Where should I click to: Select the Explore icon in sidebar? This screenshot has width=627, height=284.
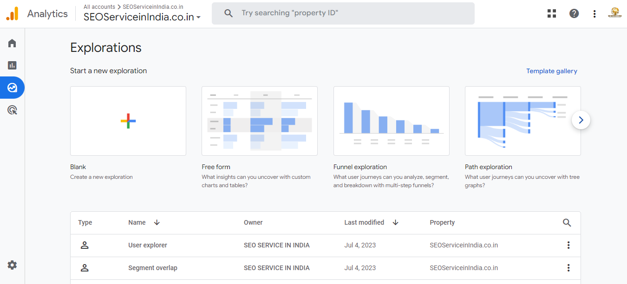click(12, 88)
